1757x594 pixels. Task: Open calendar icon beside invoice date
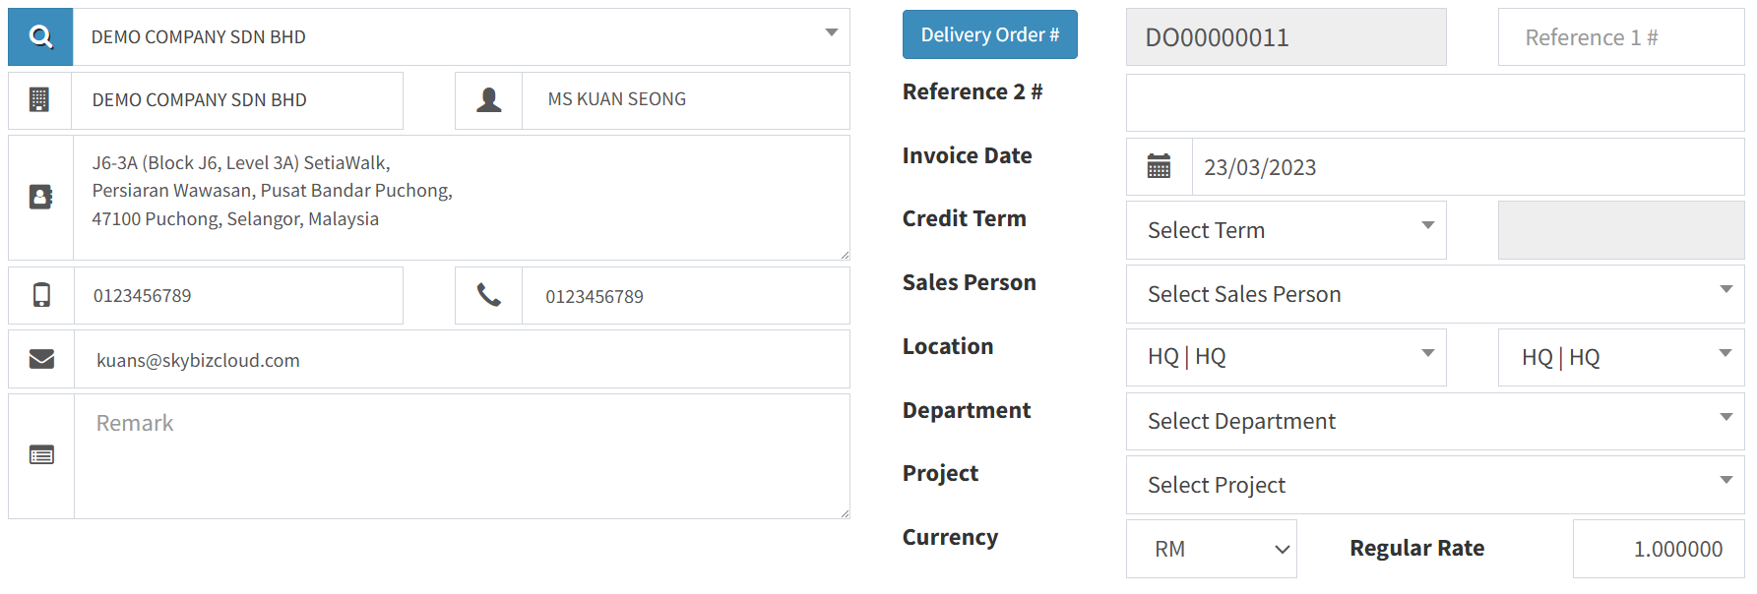[x=1159, y=167]
